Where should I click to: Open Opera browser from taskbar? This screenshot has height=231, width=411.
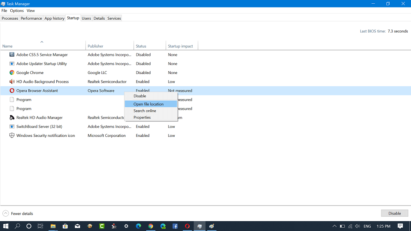pyautogui.click(x=187, y=226)
